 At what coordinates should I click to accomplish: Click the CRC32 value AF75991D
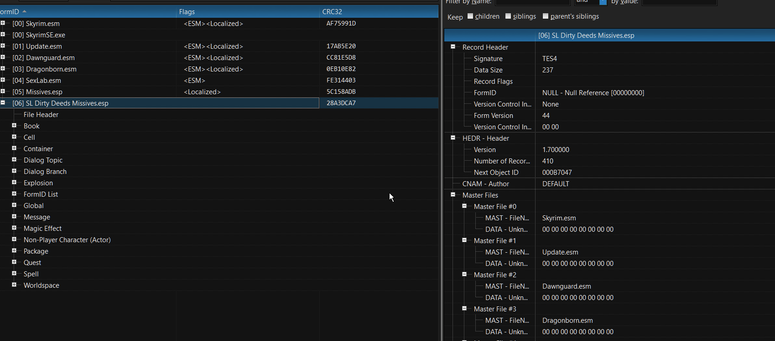[341, 23]
